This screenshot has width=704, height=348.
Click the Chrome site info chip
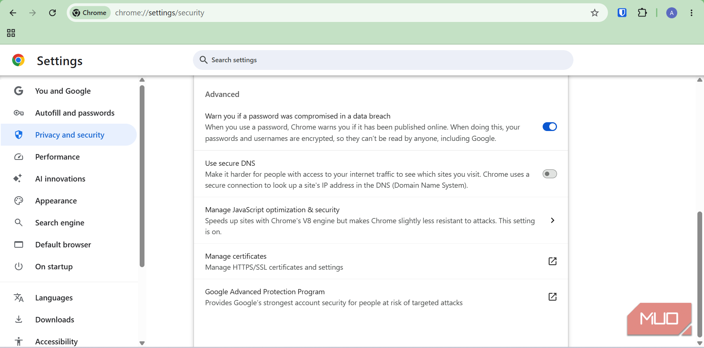(89, 13)
